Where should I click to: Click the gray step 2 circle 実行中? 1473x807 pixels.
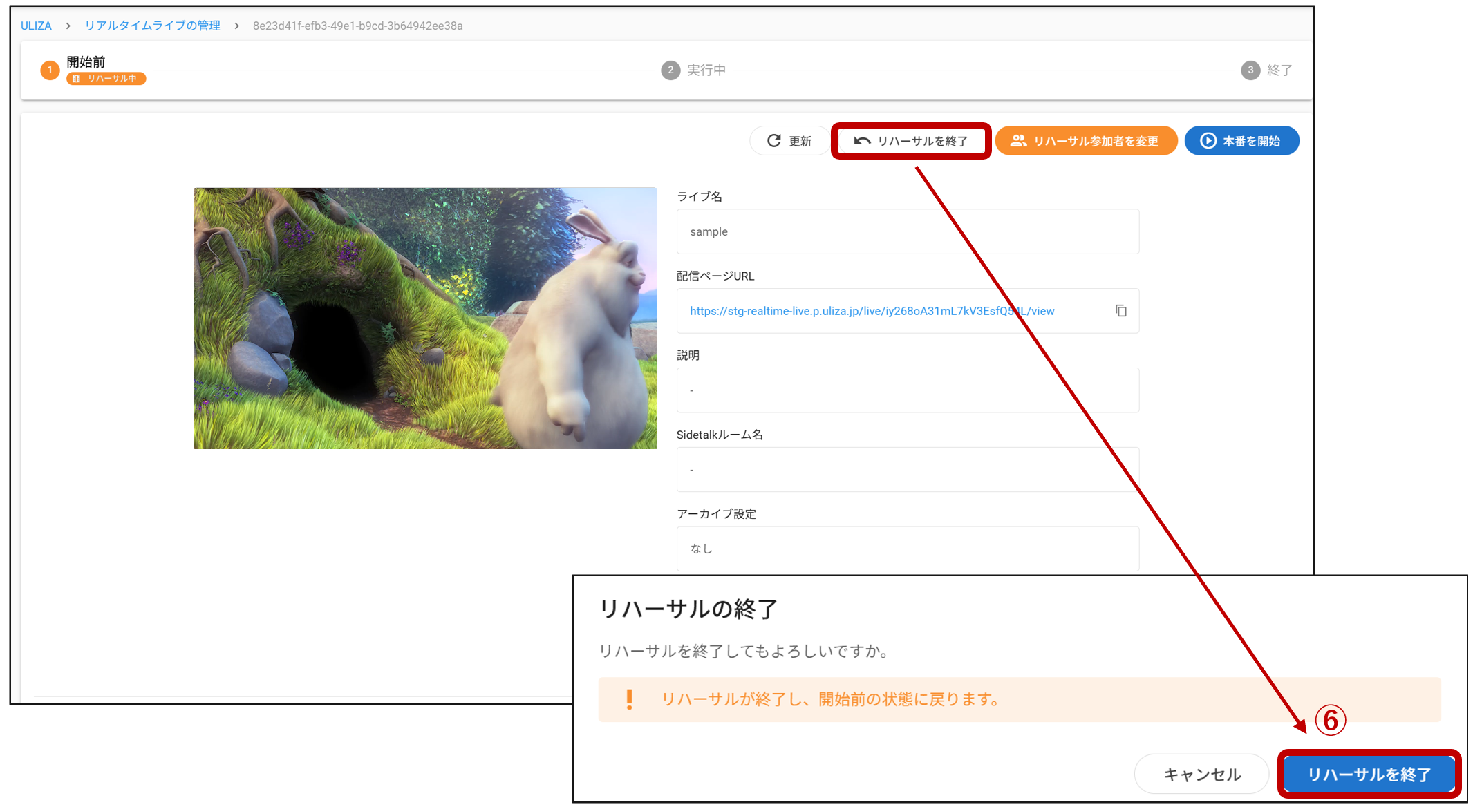pos(670,70)
